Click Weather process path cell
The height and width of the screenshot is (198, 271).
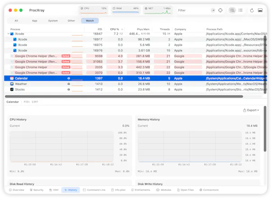(236, 84)
